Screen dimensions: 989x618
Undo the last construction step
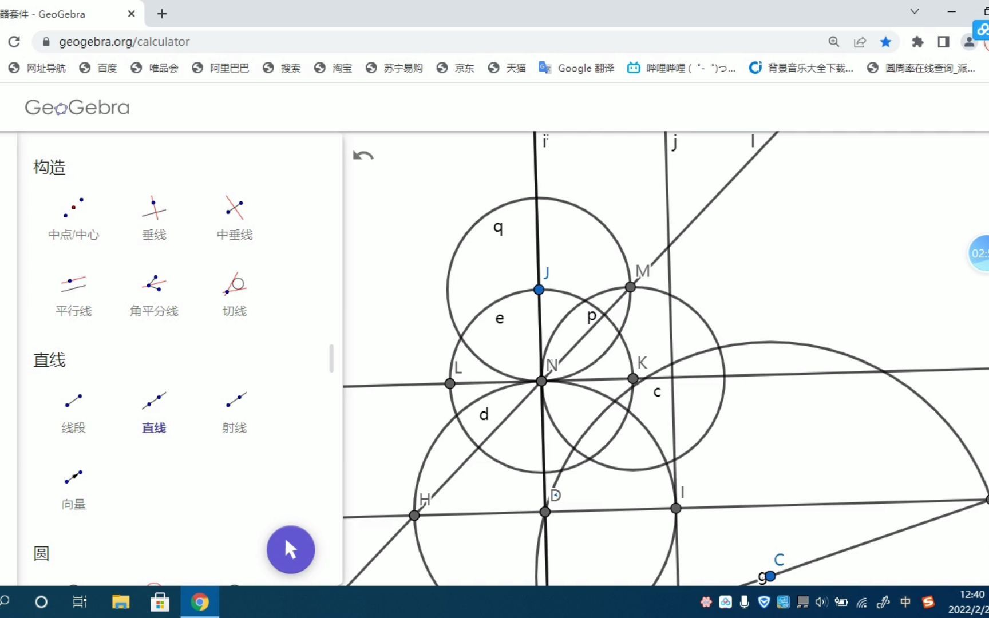coord(363,156)
